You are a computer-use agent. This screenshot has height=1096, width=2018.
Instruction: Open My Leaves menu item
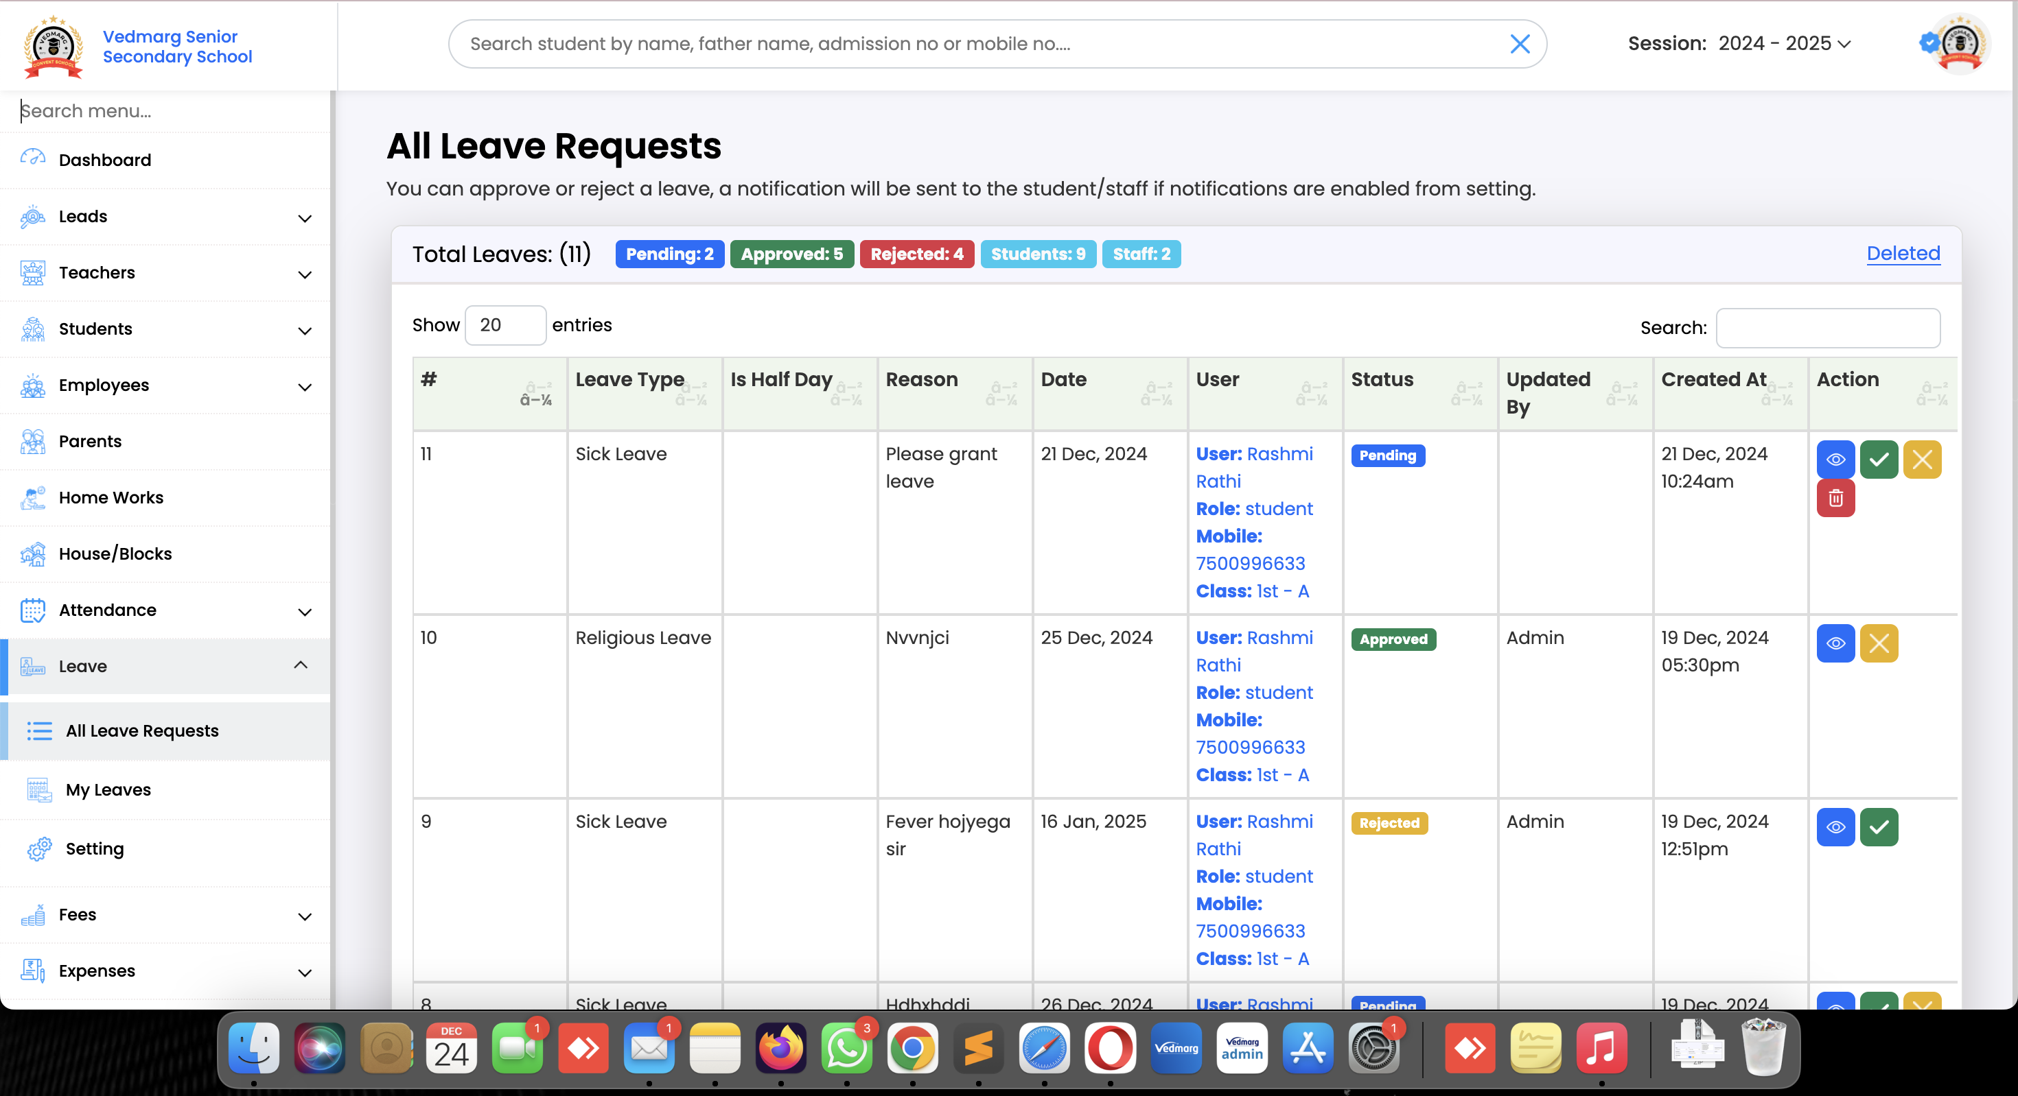[x=108, y=790]
